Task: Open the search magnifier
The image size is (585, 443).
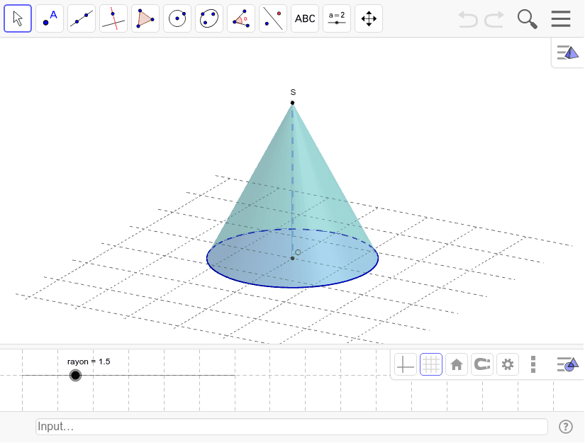Action: point(527,19)
